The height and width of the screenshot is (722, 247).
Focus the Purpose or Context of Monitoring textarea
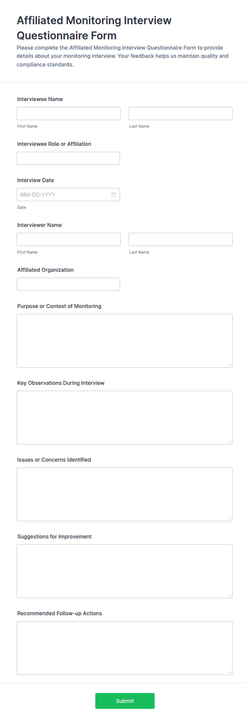[x=125, y=341]
